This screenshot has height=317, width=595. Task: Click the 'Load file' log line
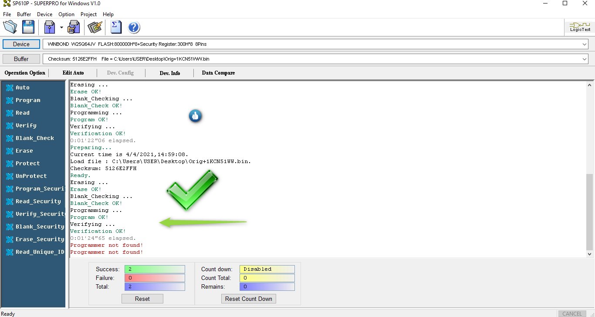tap(161, 161)
